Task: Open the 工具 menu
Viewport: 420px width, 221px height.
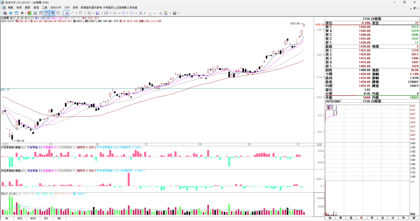Action: tap(45, 7)
